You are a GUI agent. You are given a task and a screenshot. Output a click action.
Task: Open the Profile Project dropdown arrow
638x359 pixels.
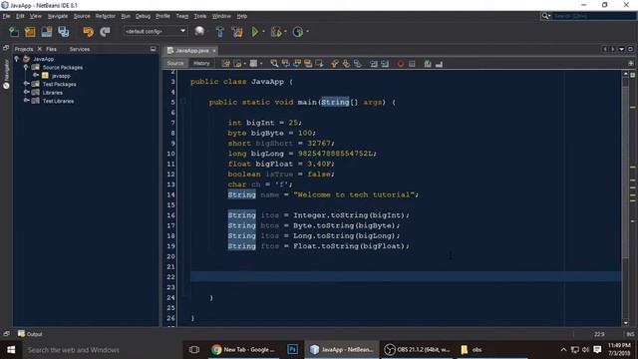308,32
